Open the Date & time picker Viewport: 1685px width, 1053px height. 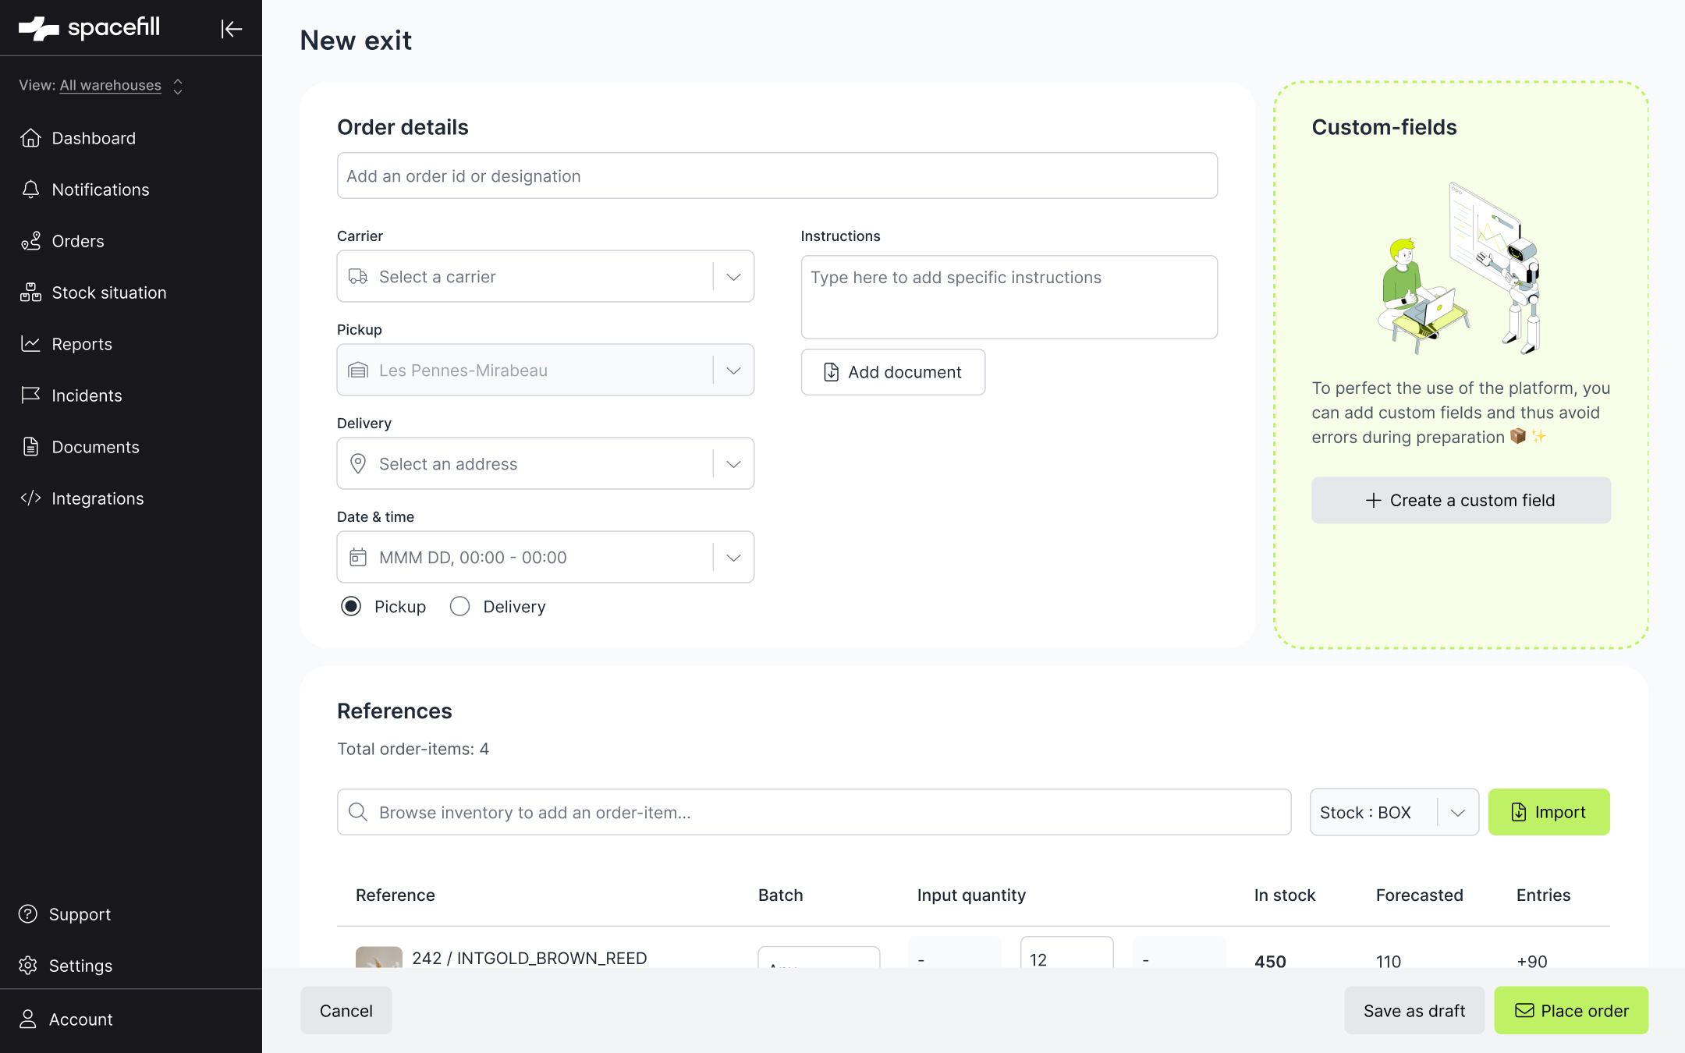click(545, 557)
